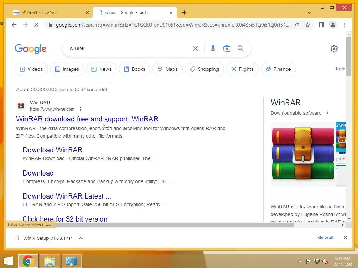The width and height of the screenshot is (358, 268).
Task: Click the padlock site info icon
Action: (50, 25)
